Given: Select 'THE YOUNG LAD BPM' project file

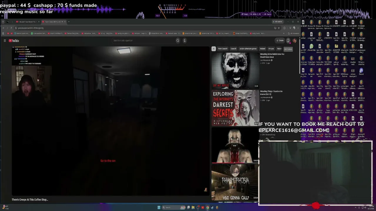Looking at the screenshot, I should [x=328, y=60].
